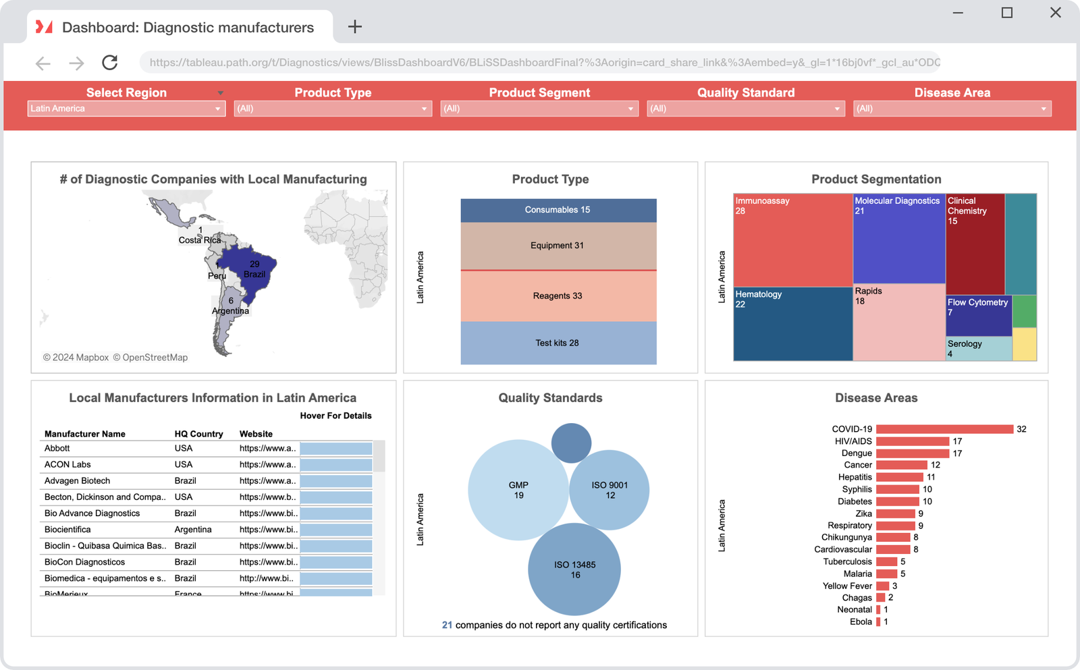
Task: Open the Disease Area filter dropdown
Action: click(x=1044, y=108)
